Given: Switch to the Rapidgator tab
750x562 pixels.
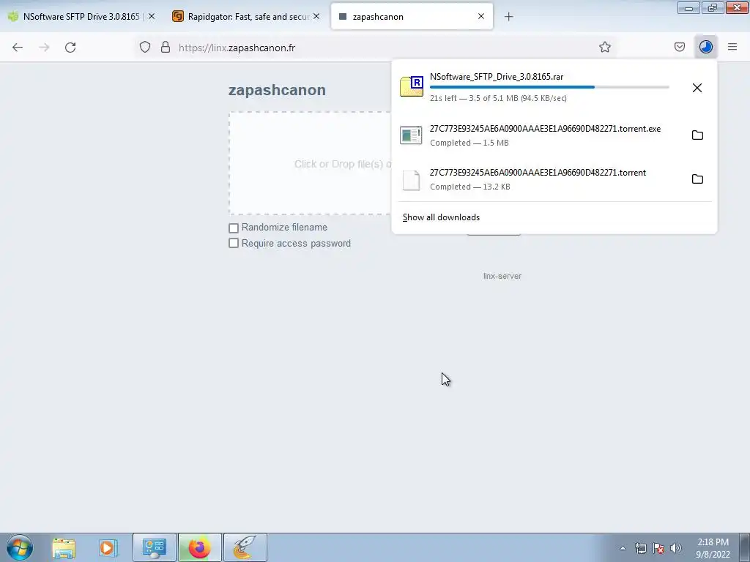Looking at the screenshot, I should tap(248, 16).
